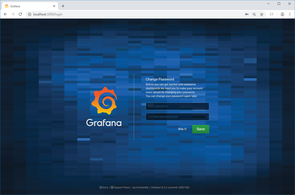Click the browser extension icon
This screenshot has width=295, height=195.
coord(271,14)
